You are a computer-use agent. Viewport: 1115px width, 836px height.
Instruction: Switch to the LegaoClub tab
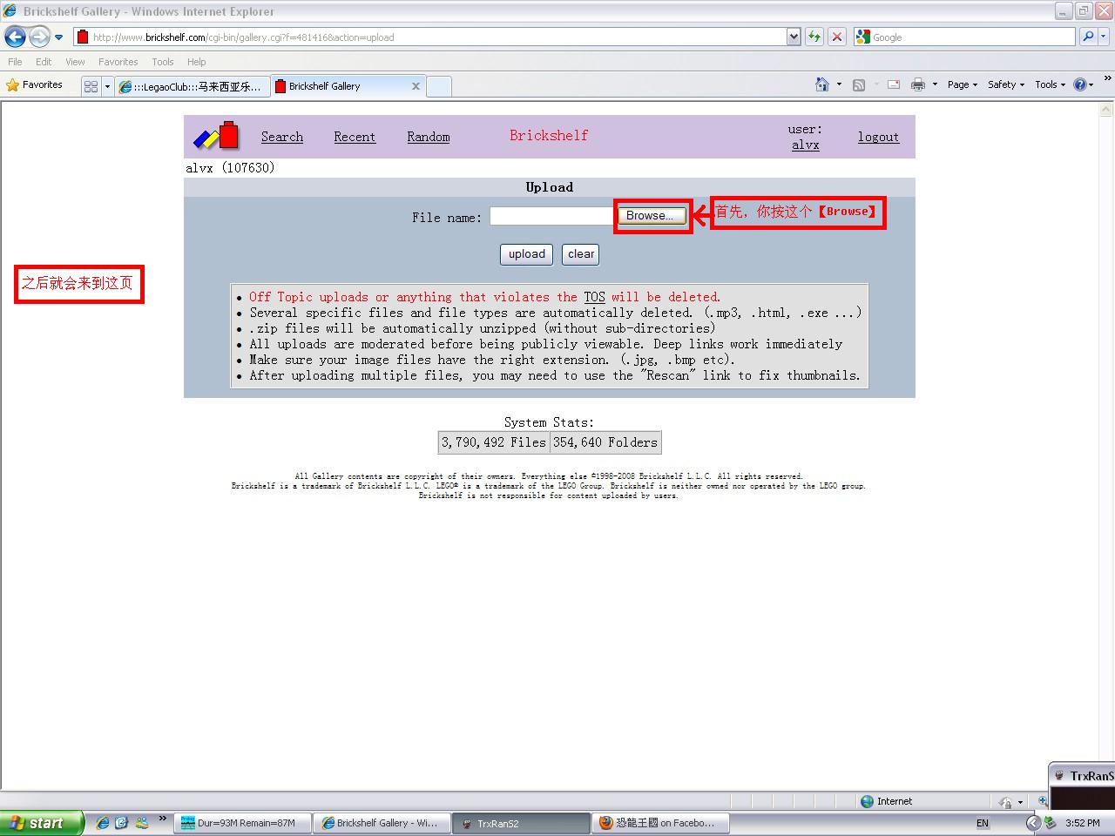(x=192, y=86)
